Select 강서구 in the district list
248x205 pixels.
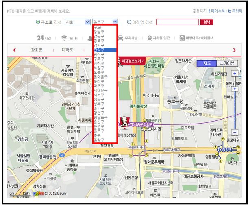coord(105,45)
